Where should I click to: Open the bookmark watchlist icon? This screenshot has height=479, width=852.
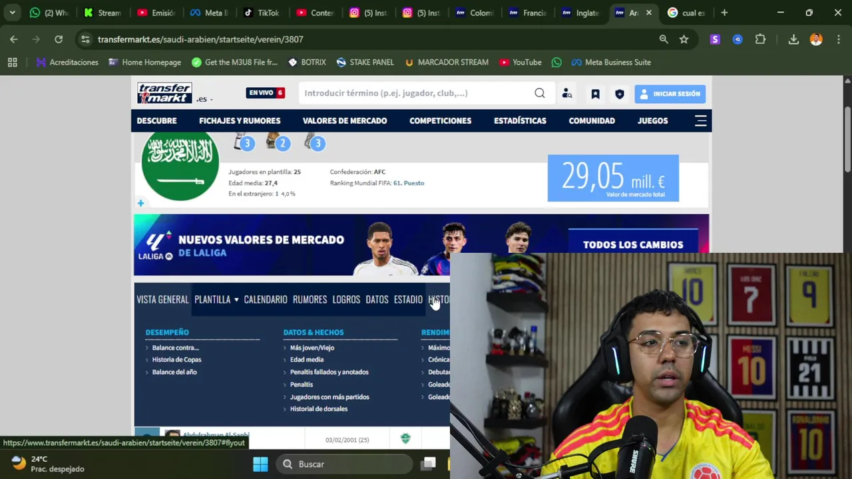(x=595, y=94)
